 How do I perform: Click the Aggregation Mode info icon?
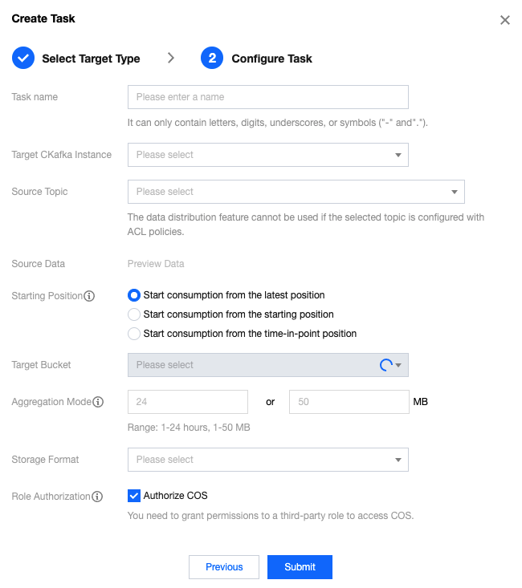[x=98, y=402]
